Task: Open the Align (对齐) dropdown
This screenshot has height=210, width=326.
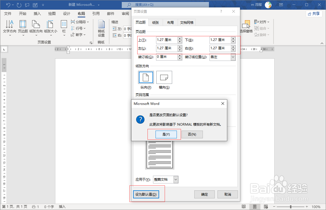Action: [x=262, y=22]
